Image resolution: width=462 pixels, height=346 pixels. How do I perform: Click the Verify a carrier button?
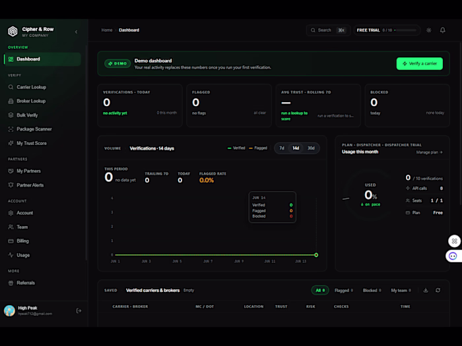click(x=420, y=63)
